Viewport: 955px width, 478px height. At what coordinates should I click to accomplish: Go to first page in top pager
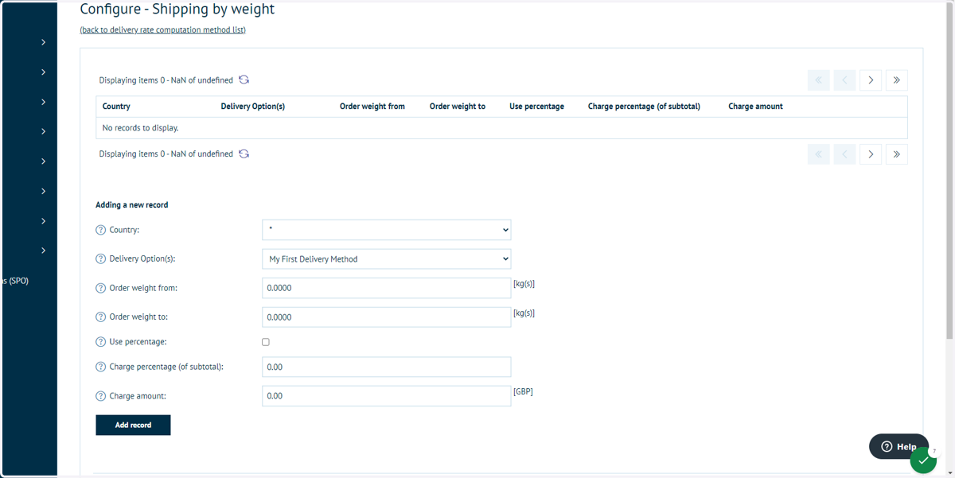tap(818, 80)
